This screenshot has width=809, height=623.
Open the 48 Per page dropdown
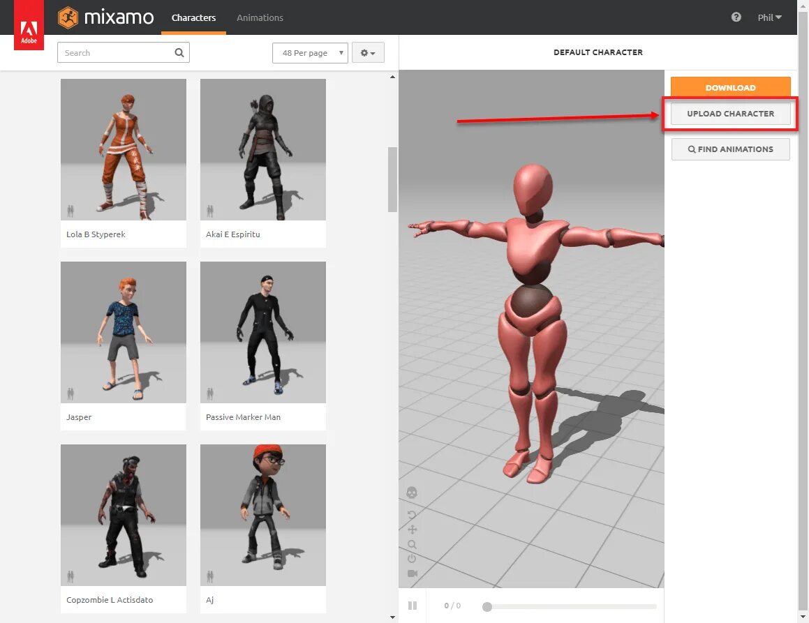pyautogui.click(x=310, y=52)
